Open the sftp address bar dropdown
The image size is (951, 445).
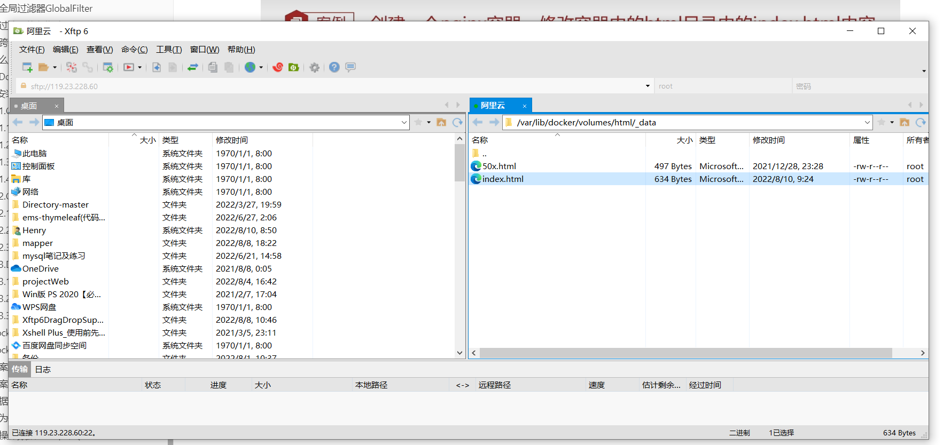(x=648, y=86)
